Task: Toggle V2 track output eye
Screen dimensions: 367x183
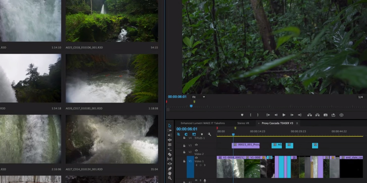Action: [x=196, y=150]
